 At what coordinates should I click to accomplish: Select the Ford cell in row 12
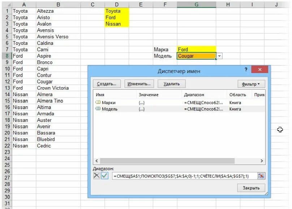(24, 82)
